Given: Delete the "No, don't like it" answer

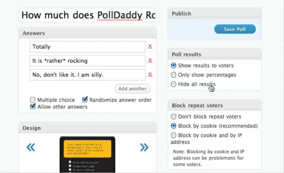Looking at the screenshot, I should (x=150, y=74).
